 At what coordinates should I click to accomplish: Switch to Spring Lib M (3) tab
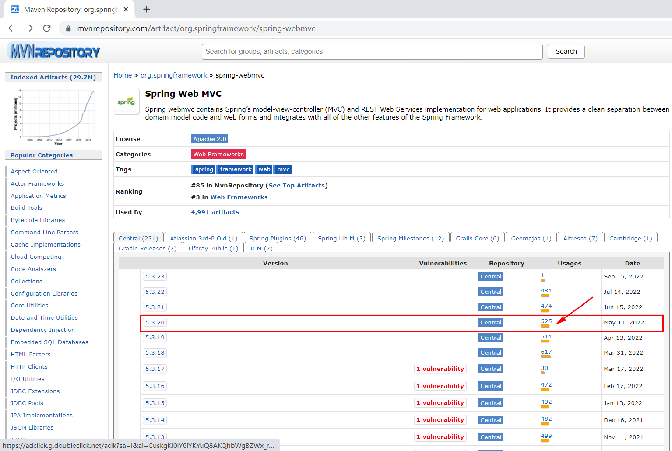pyautogui.click(x=341, y=238)
